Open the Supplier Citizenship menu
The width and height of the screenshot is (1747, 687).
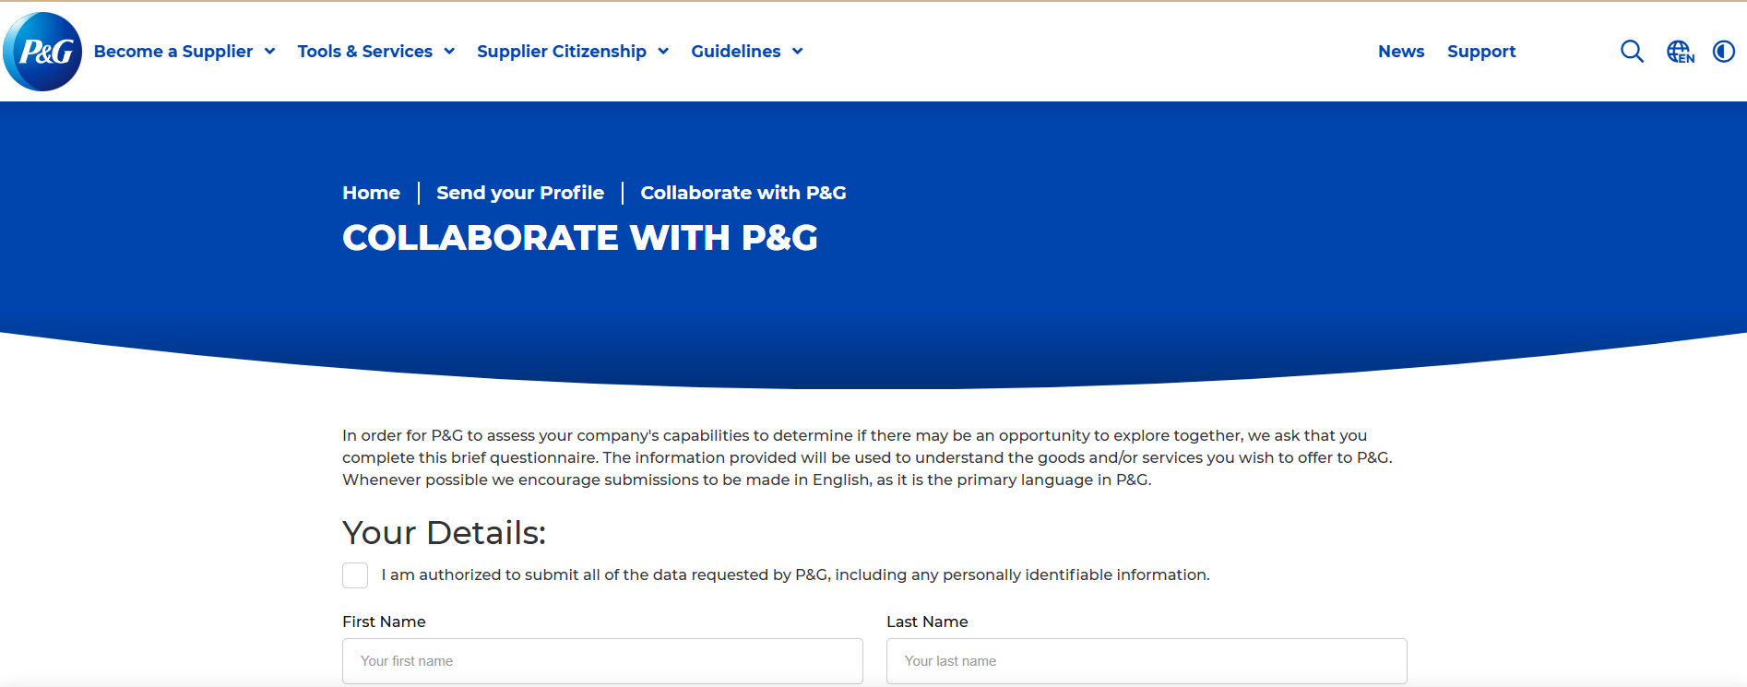coord(561,52)
